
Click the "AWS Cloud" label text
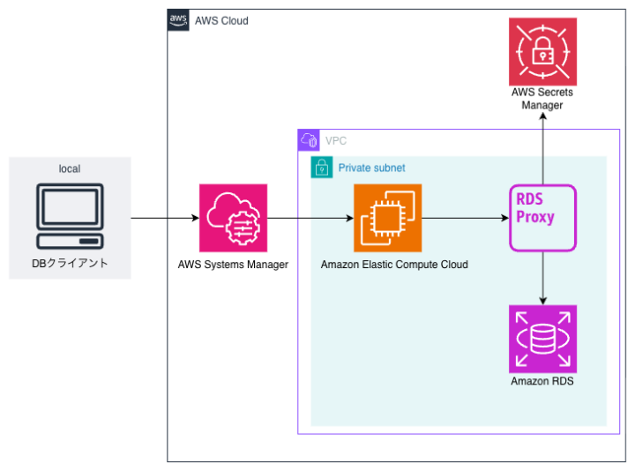pos(220,20)
